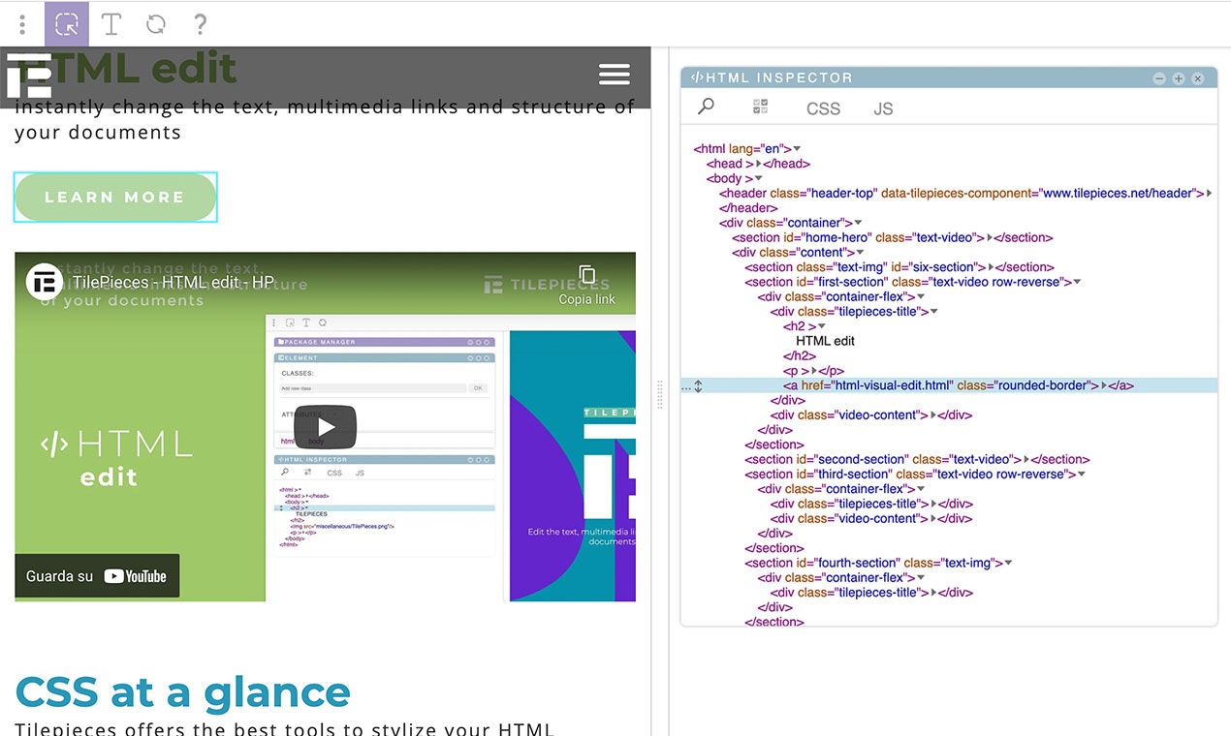
Task: Collapse the html lang="en" node
Action: [797, 149]
